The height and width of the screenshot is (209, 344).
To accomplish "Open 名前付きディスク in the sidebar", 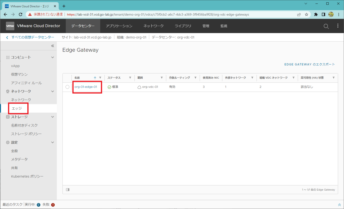I will coord(24,125).
